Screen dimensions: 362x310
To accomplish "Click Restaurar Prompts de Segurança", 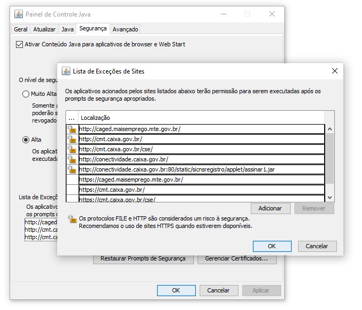I will (143, 259).
